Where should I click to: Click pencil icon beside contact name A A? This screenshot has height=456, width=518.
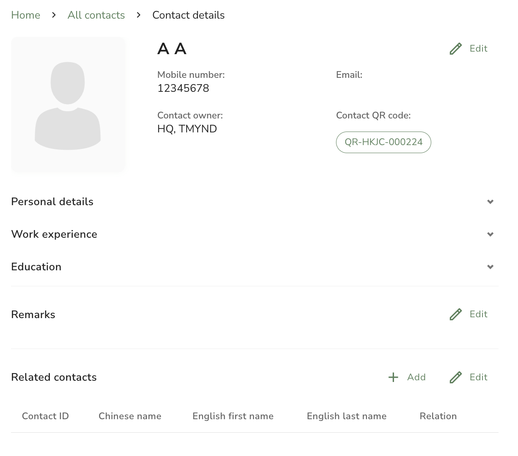pyautogui.click(x=456, y=49)
